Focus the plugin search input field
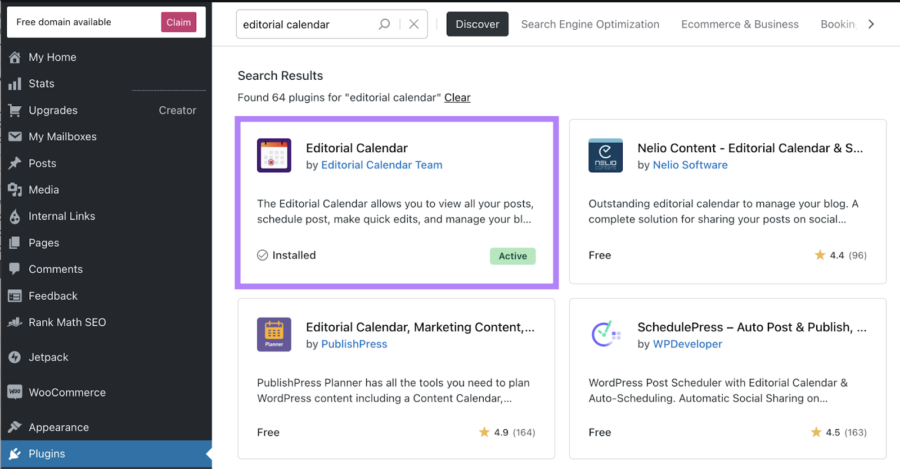The image size is (900, 469). pos(307,25)
